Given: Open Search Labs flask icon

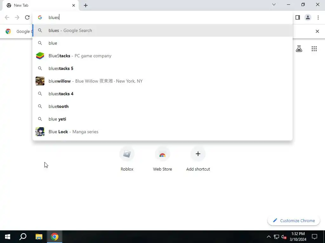Looking at the screenshot, I should 299,49.
